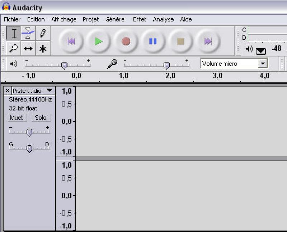Click the speaker icon in the mixer toolbar
The image size is (287, 232).
(14, 64)
